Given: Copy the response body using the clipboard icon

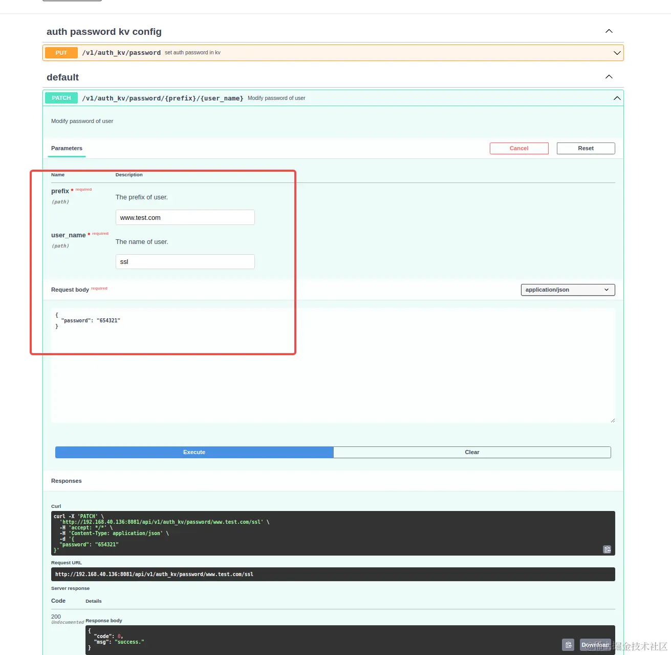Looking at the screenshot, I should pos(568,644).
